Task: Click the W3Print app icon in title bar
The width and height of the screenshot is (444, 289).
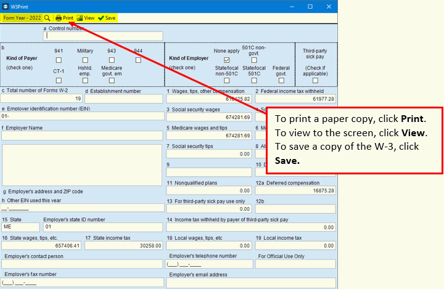Action: tap(6, 6)
